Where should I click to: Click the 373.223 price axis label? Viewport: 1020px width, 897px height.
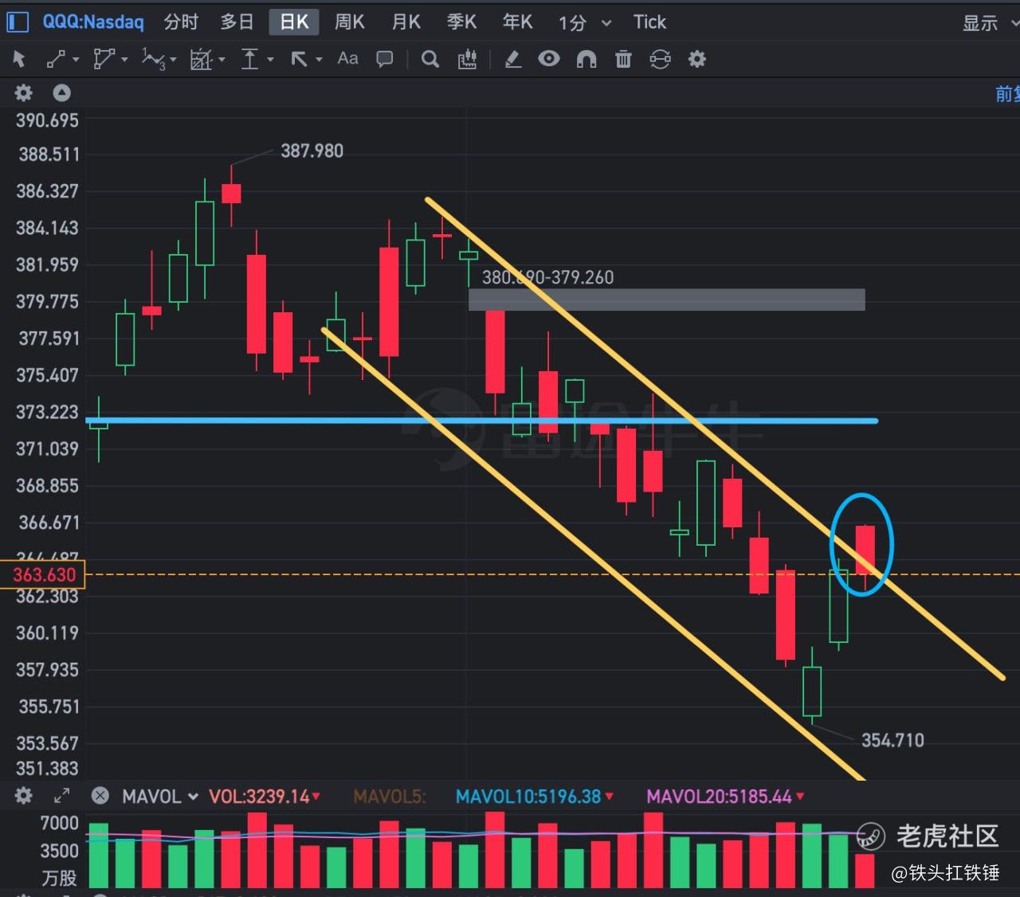pyautogui.click(x=48, y=412)
